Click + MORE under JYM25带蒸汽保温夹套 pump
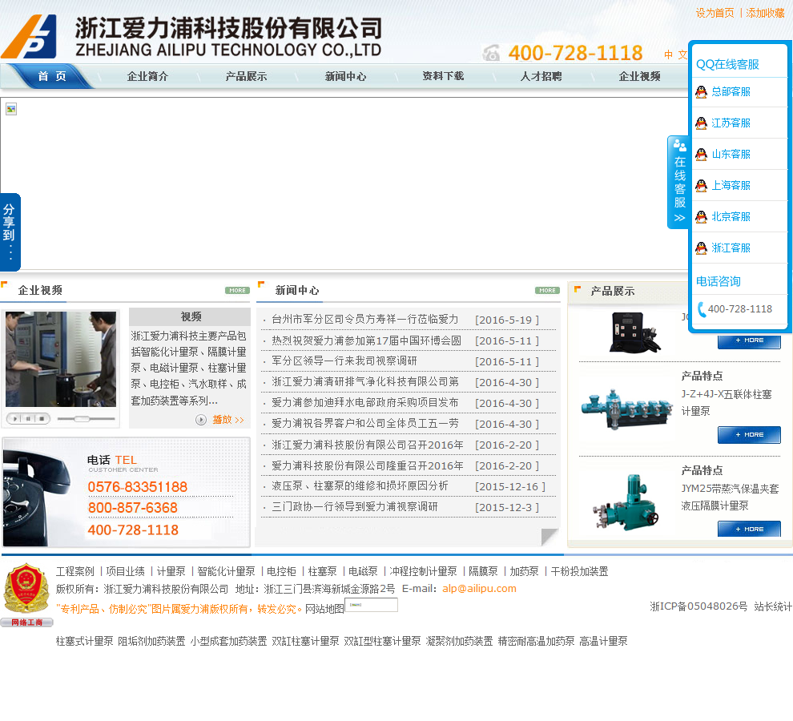Viewport: 793px width, 721px height. [749, 529]
